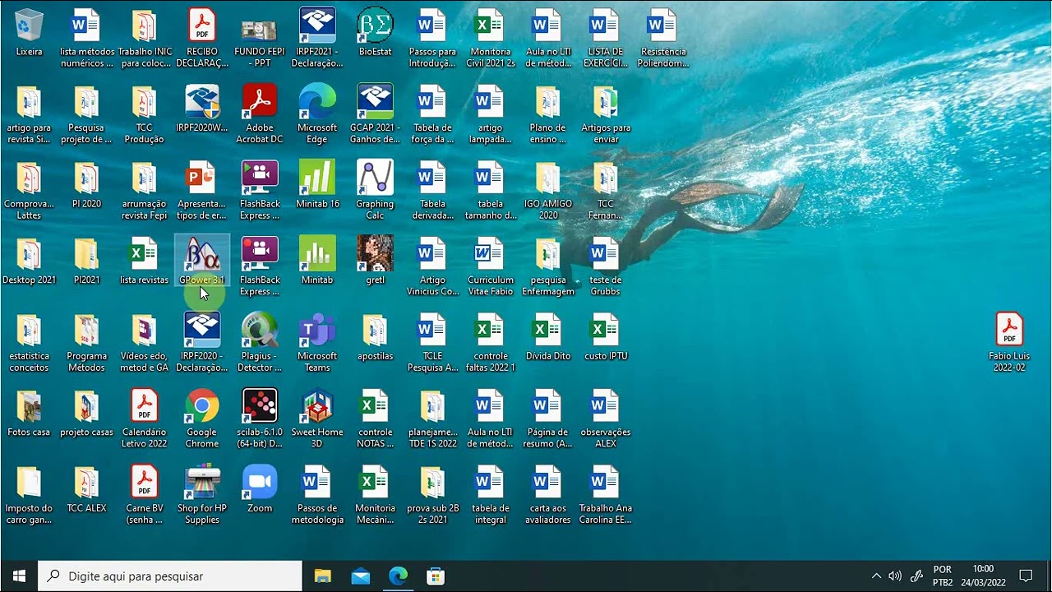Open BioEstat application shortcut
The width and height of the screenshot is (1052, 592).
click(375, 33)
